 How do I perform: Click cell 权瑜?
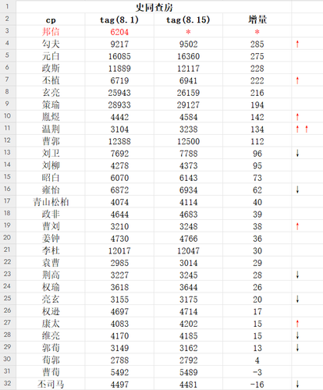tap(51, 287)
